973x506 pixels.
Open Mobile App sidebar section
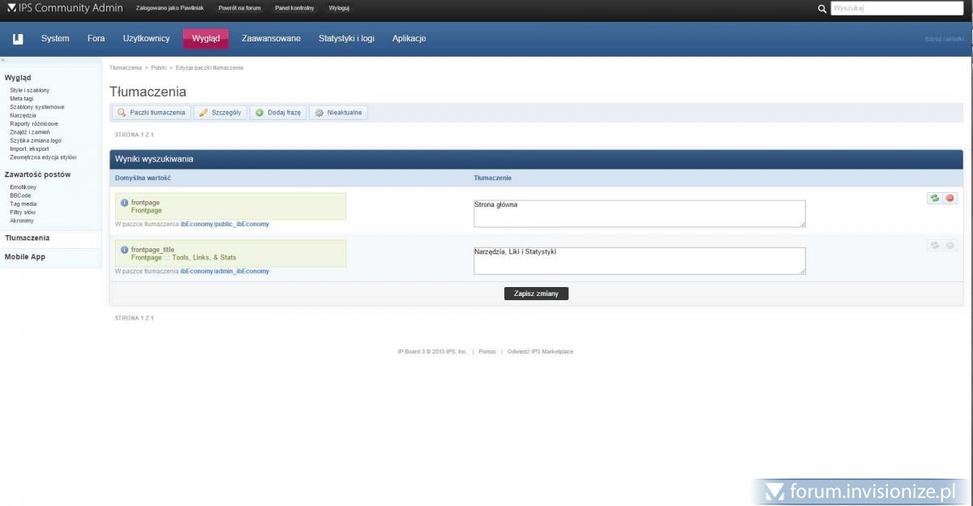pyautogui.click(x=25, y=257)
